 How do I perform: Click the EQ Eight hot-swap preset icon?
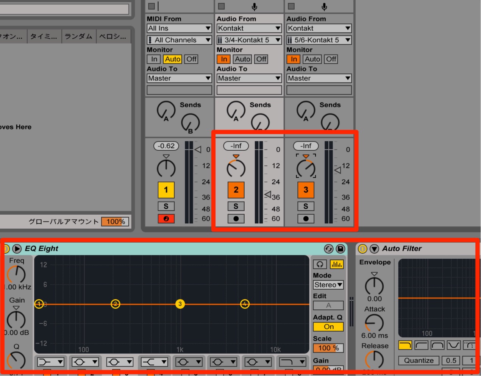click(x=328, y=249)
